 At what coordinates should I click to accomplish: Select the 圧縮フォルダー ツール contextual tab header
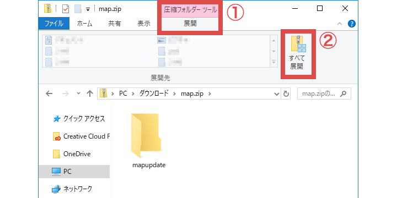click(190, 10)
